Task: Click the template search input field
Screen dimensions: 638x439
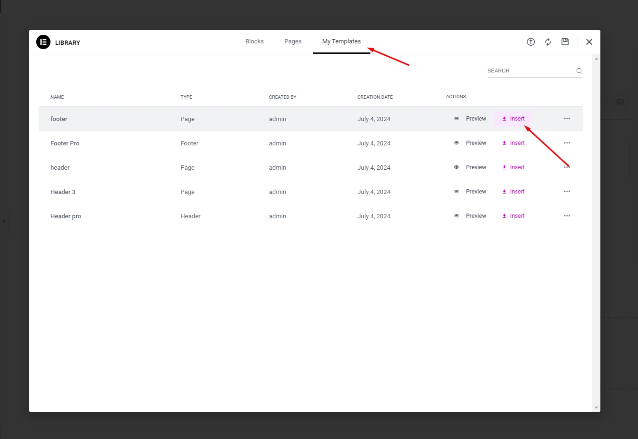Action: tap(530, 71)
